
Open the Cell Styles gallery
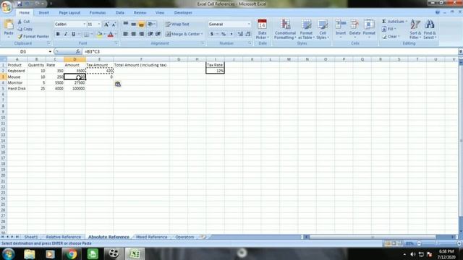323,29
